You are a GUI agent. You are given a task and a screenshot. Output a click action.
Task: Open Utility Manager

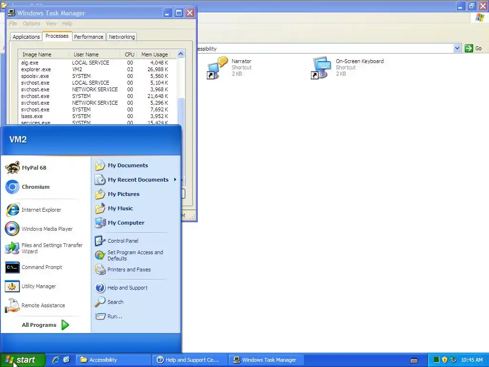(30, 286)
